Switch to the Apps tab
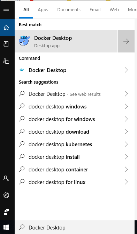The height and width of the screenshot is (234, 137). pyautogui.click(x=43, y=10)
